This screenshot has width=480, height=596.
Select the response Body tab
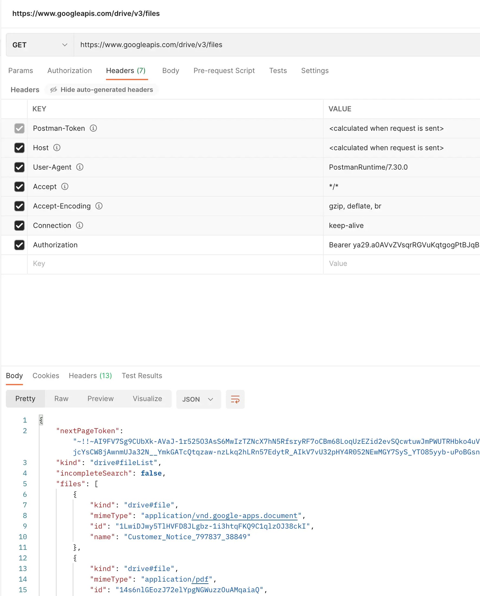click(x=14, y=375)
